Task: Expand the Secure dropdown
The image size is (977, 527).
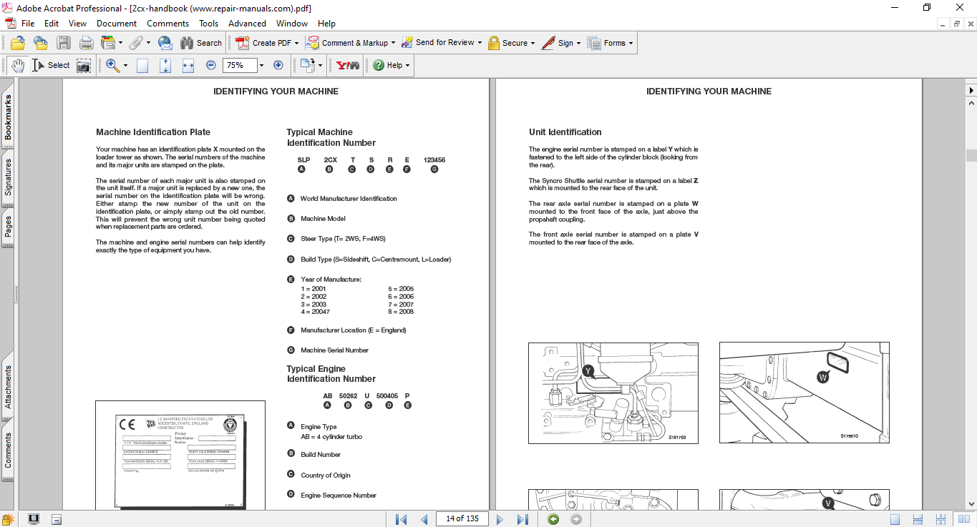Action: tap(534, 43)
